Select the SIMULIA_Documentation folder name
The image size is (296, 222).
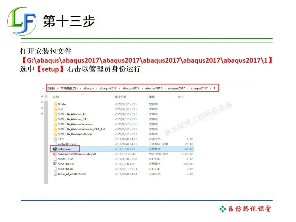[x=75, y=134]
